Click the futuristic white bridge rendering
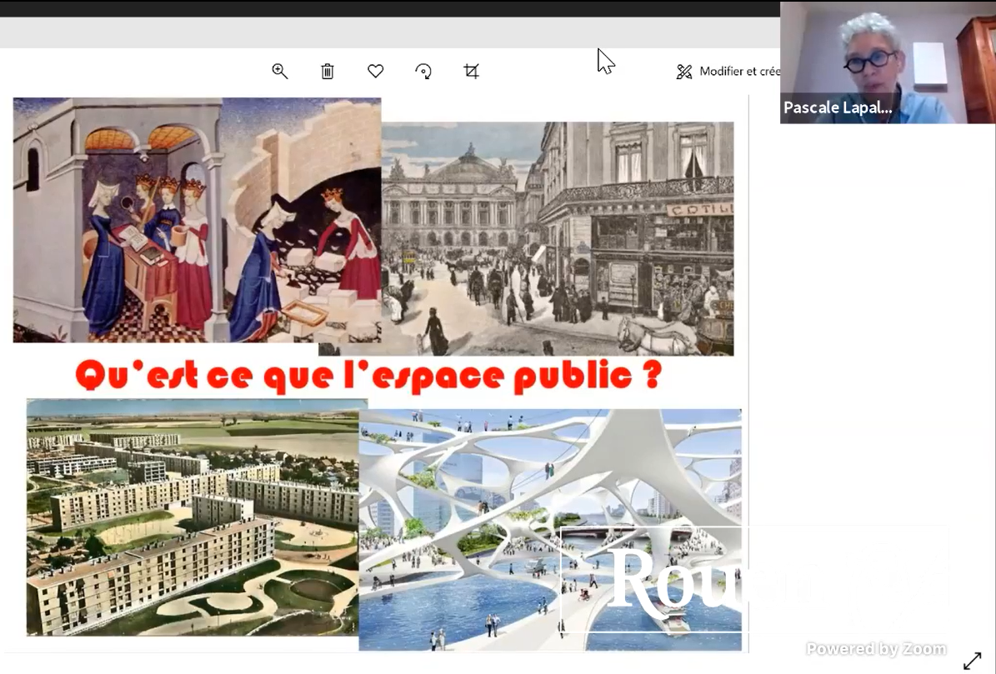Image resolution: width=996 pixels, height=674 pixels. pyautogui.click(x=550, y=530)
